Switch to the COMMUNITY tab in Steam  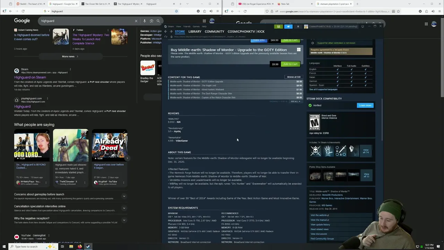pyautogui.click(x=214, y=32)
